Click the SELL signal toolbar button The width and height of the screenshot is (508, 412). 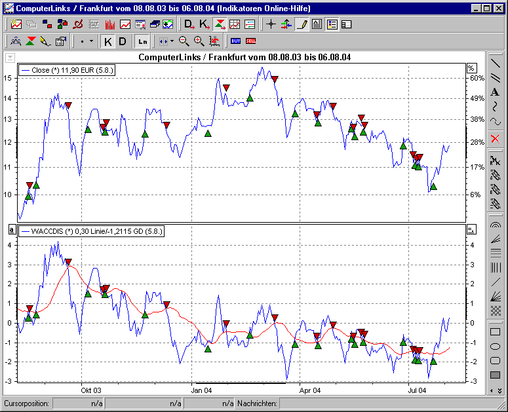[250, 41]
